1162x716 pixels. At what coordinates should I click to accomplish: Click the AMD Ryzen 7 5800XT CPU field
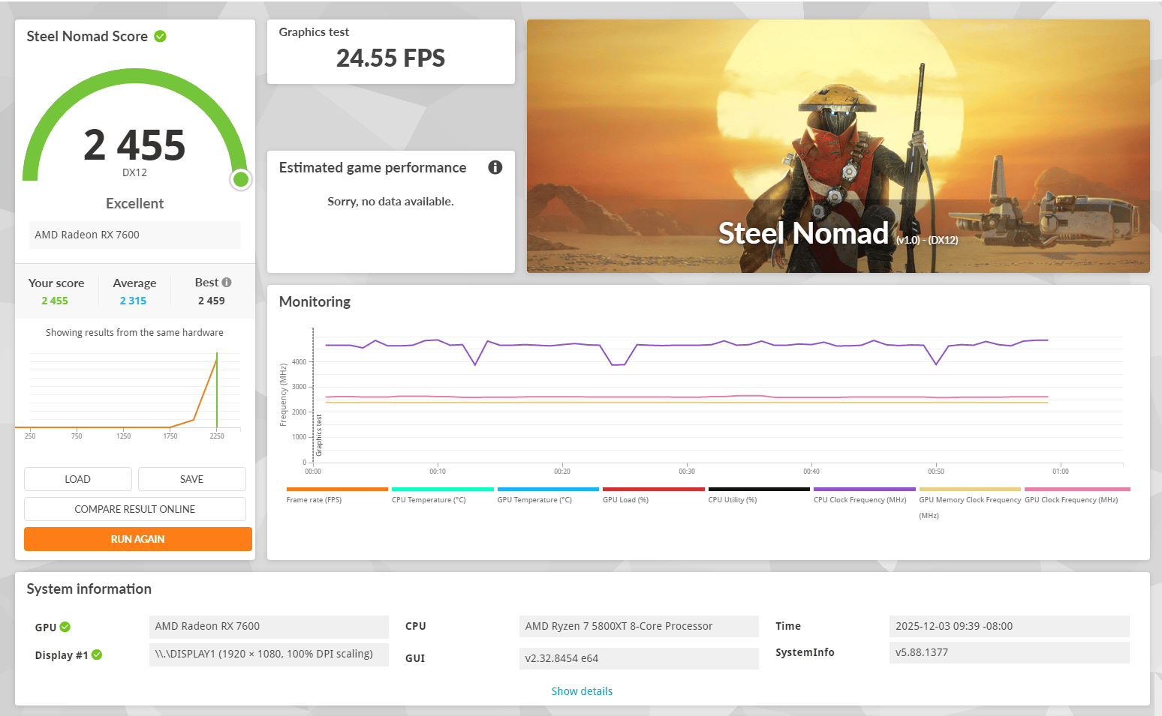tap(638, 626)
